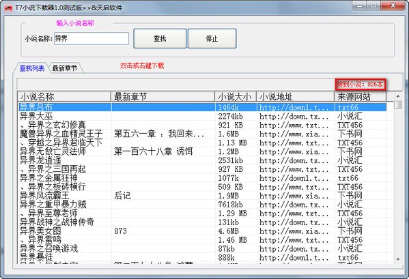Viewport: 409px width, 279px height.
Task: Click the 停止 stop button
Action: click(212, 39)
